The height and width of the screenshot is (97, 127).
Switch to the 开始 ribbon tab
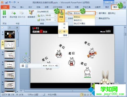(14, 7)
